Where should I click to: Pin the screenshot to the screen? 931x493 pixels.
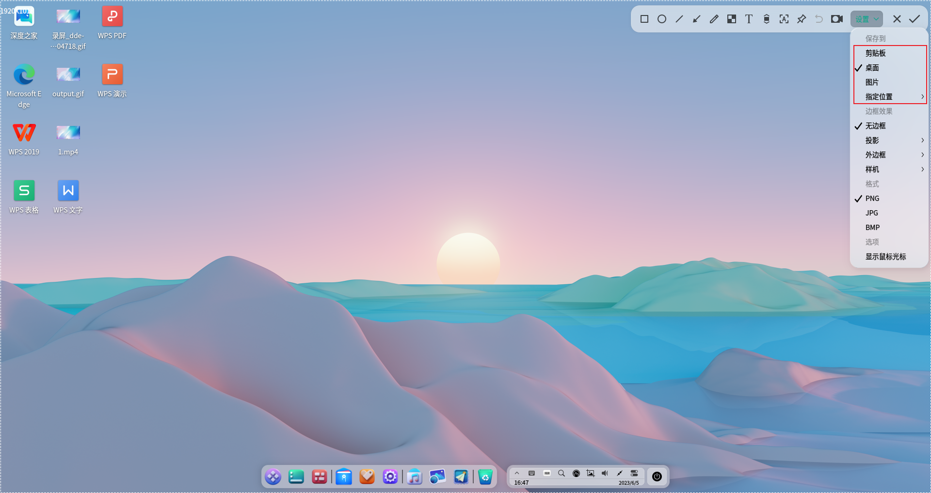click(802, 19)
